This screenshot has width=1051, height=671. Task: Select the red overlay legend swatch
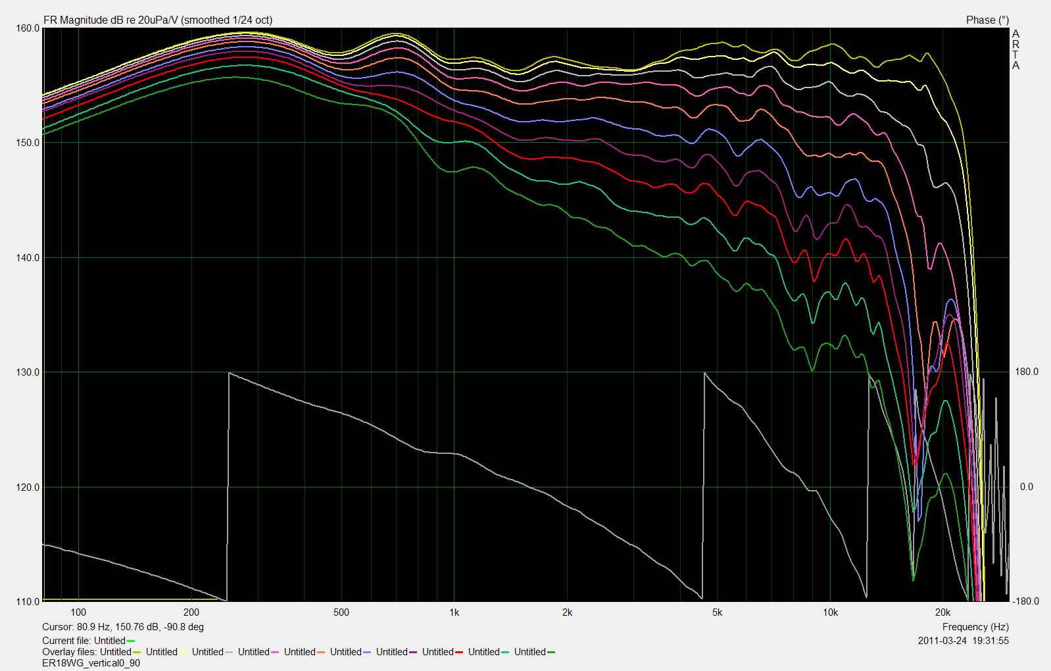(x=459, y=653)
